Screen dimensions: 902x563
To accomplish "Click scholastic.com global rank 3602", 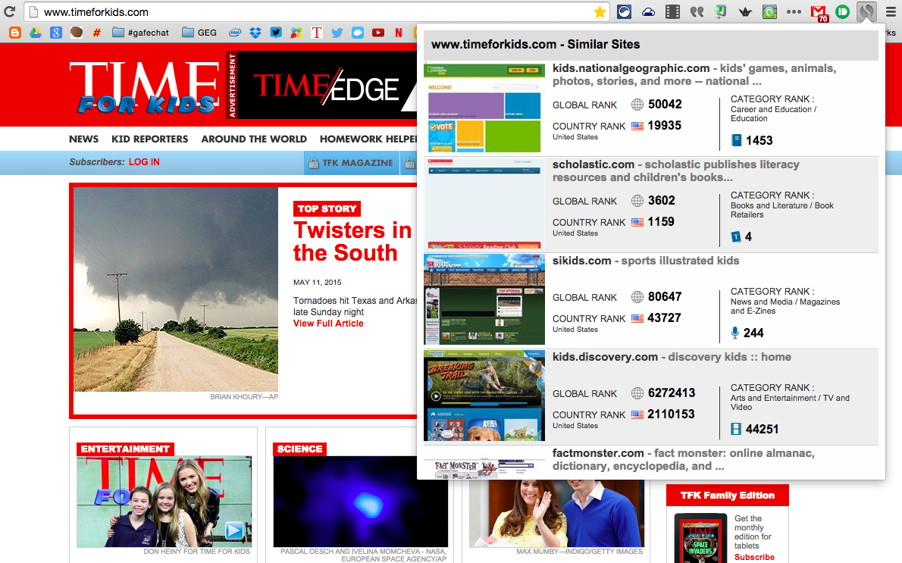I will click(x=662, y=201).
